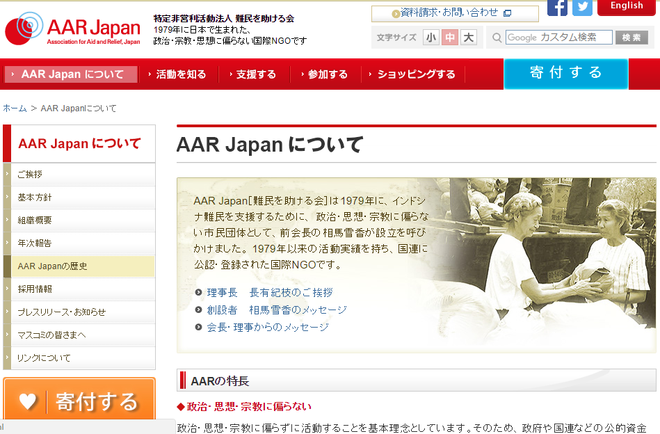The image size is (660, 434).
Task: Open sidebar heading AAR Japan について
Action: point(79,143)
